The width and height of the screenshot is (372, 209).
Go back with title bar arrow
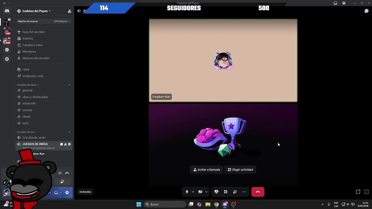coord(4,3)
